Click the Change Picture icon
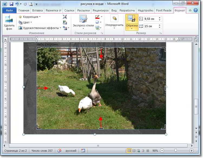Screen dimensions: 203x158 (x=65, y=22)
